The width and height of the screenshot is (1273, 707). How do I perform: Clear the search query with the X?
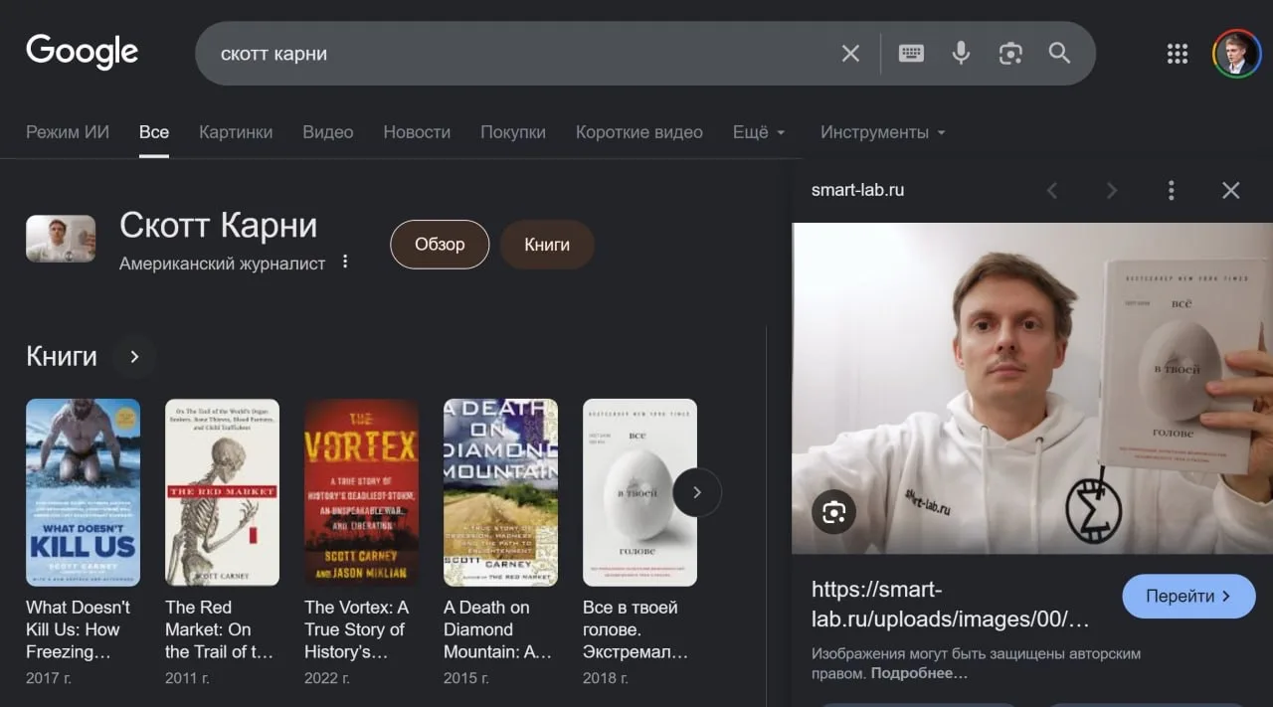850,54
